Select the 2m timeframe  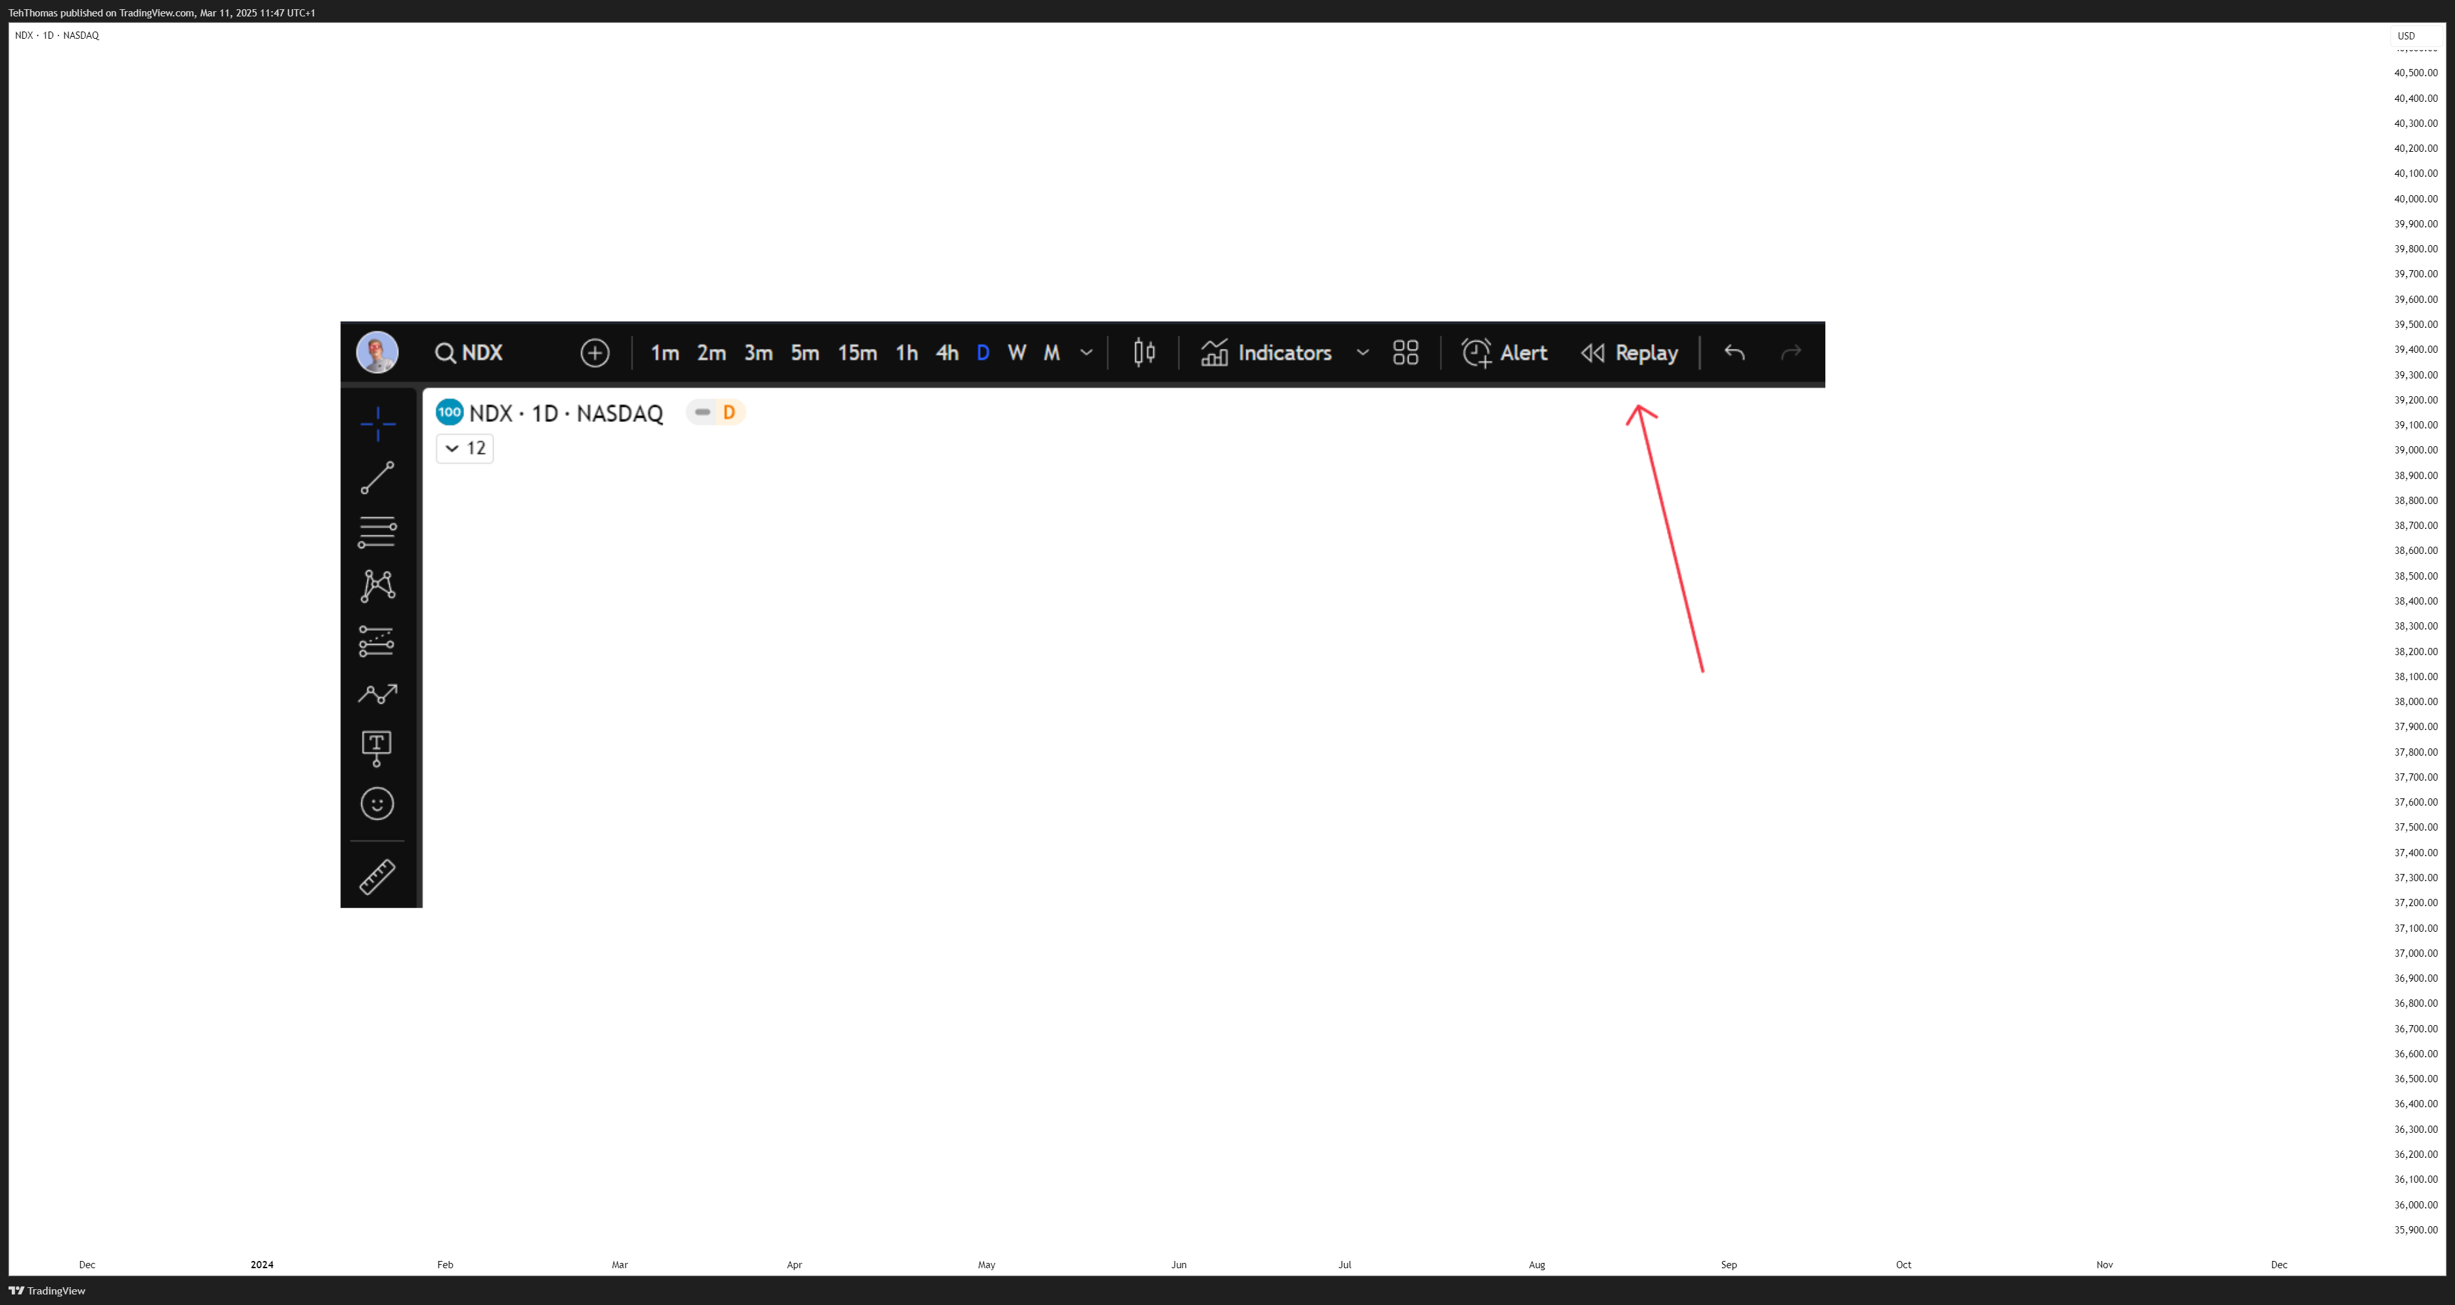coord(711,354)
